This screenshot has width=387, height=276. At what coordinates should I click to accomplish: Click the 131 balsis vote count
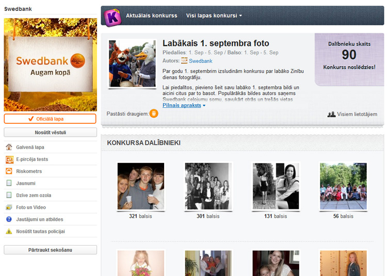click(276, 216)
